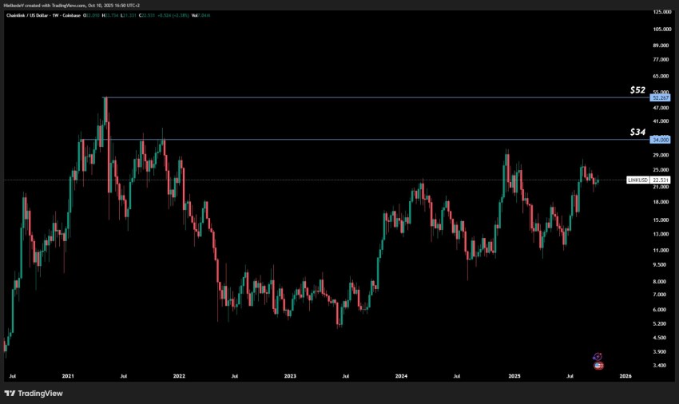This screenshot has height=404, width=679.
Task: Click the LINKUSD price label tag
Action: coord(637,180)
